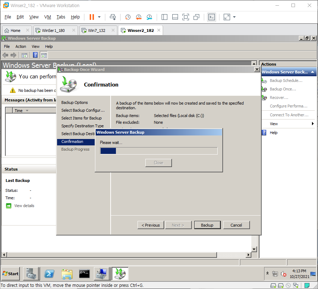Open the VMware Help menu
Image resolution: width=318 pixels, height=289 pixels.
pyautogui.click(x=75, y=17)
